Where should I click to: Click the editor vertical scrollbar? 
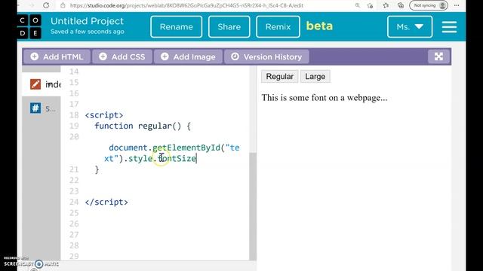click(x=253, y=206)
